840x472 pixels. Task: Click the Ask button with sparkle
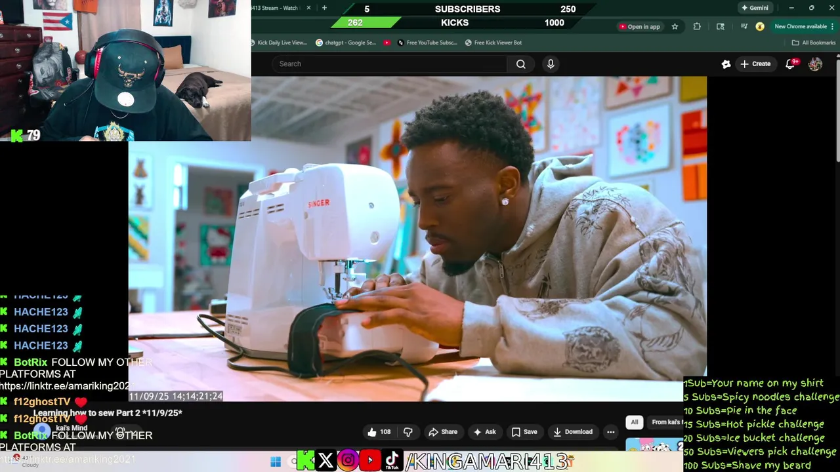coord(484,432)
